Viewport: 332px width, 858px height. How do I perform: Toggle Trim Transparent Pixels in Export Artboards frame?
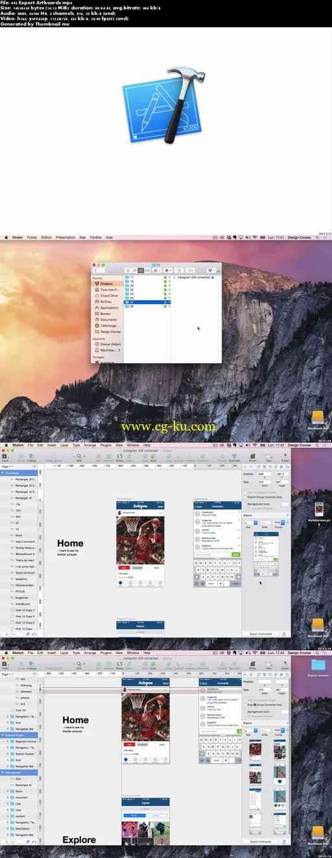pos(245,700)
